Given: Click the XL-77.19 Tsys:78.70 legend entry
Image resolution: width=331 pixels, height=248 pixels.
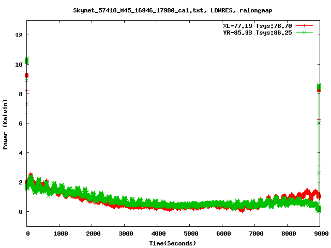Looking at the screenshot, I should [x=258, y=26].
